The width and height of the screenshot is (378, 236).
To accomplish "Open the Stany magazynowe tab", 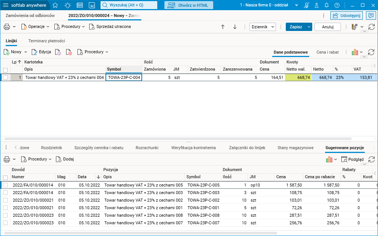I will coord(295,148).
